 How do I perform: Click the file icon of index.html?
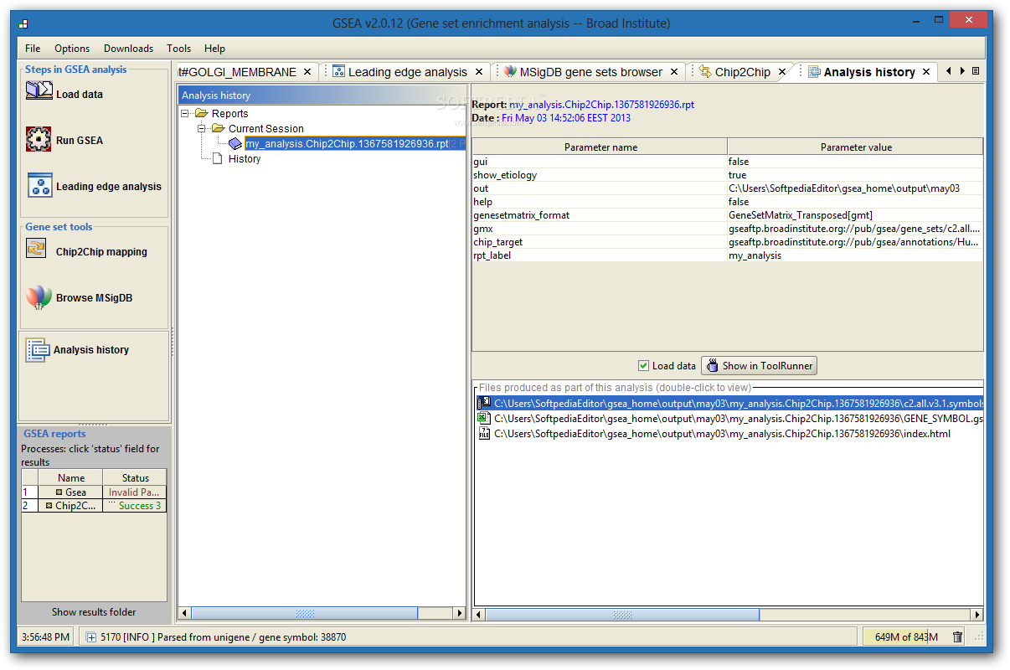click(484, 433)
